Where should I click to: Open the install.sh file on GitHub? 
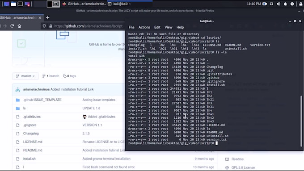click(x=29, y=158)
